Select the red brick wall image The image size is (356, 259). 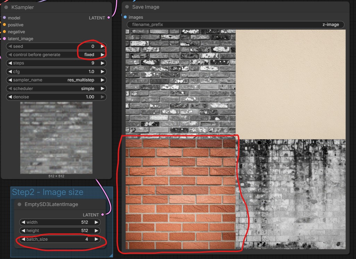180,194
